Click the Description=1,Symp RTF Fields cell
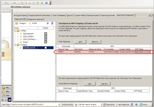The width and height of the screenshot is (154, 107). tap(143, 52)
